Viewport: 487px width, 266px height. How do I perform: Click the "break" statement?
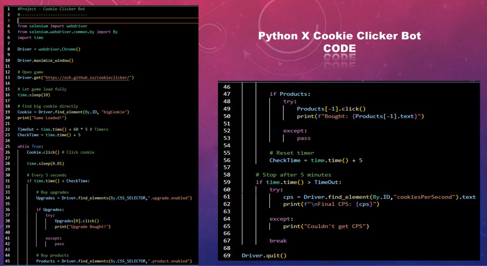[x=278, y=241]
